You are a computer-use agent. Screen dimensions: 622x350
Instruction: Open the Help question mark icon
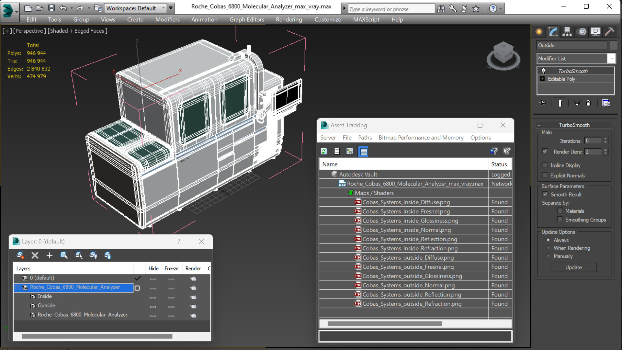[x=493, y=9]
